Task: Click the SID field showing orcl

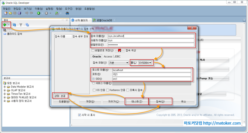Action: (x=151, y=79)
